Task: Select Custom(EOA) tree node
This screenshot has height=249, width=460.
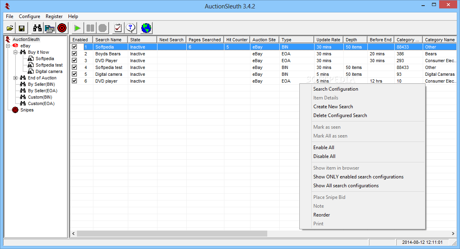Action: coord(41,104)
